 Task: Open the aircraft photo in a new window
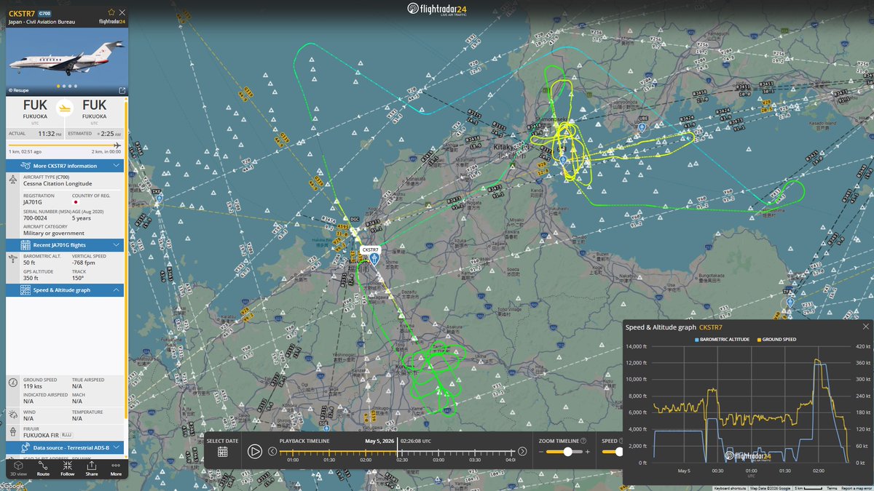(122, 91)
